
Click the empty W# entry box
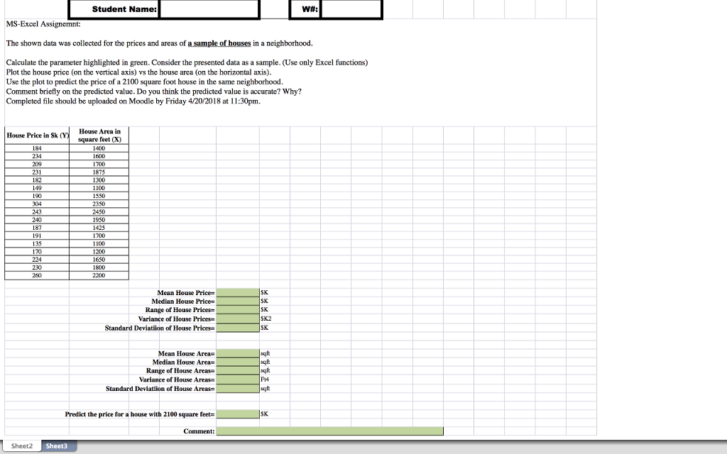(351, 9)
